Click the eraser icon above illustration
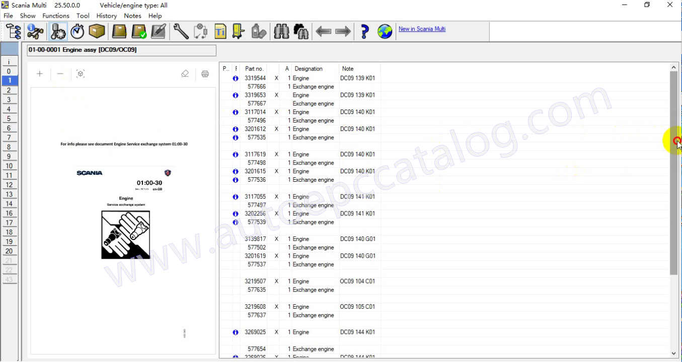The image size is (682, 362). 185,74
